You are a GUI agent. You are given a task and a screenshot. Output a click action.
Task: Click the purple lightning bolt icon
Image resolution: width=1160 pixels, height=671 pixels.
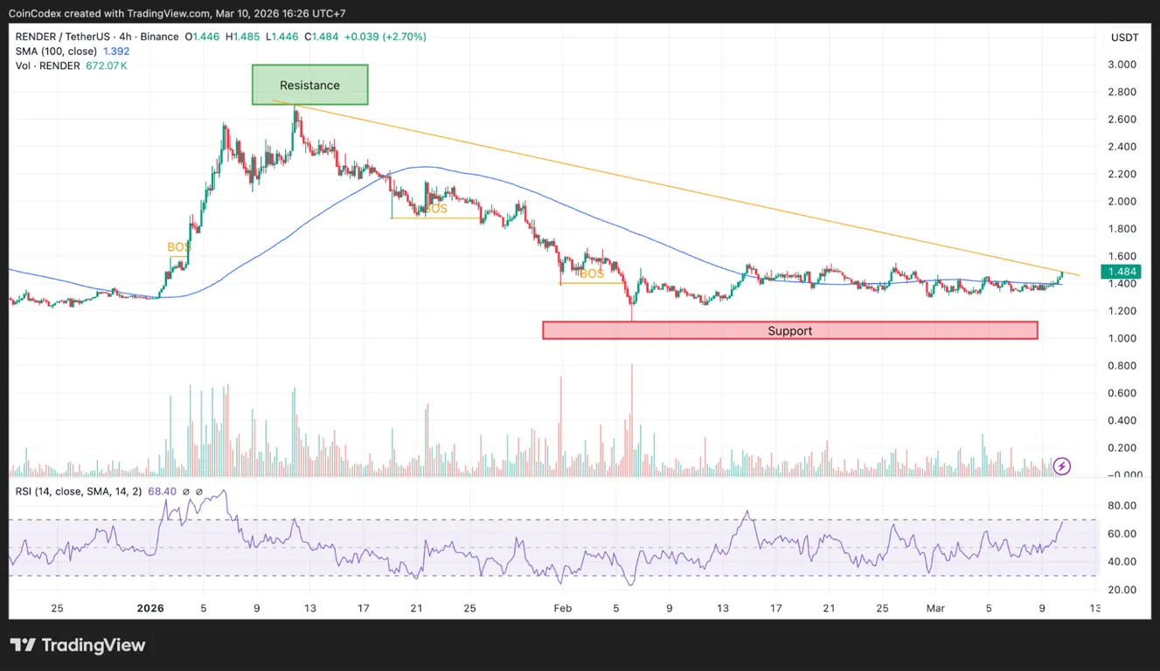click(x=1061, y=466)
